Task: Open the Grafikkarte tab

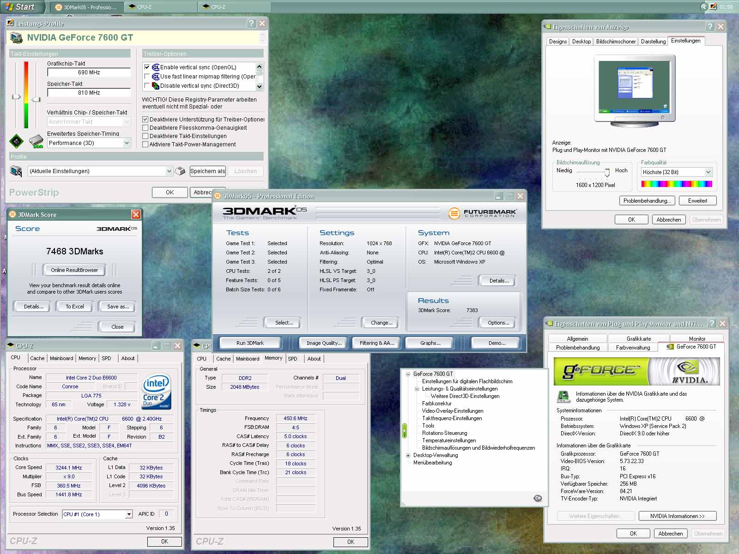Action: (x=638, y=339)
